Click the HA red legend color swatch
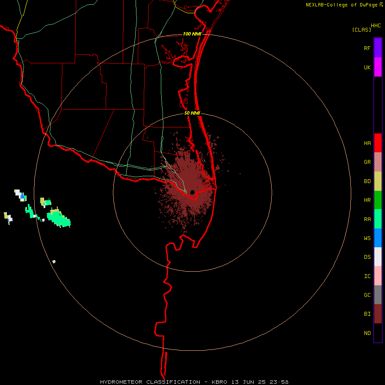The width and height of the screenshot is (385, 385). click(378, 143)
